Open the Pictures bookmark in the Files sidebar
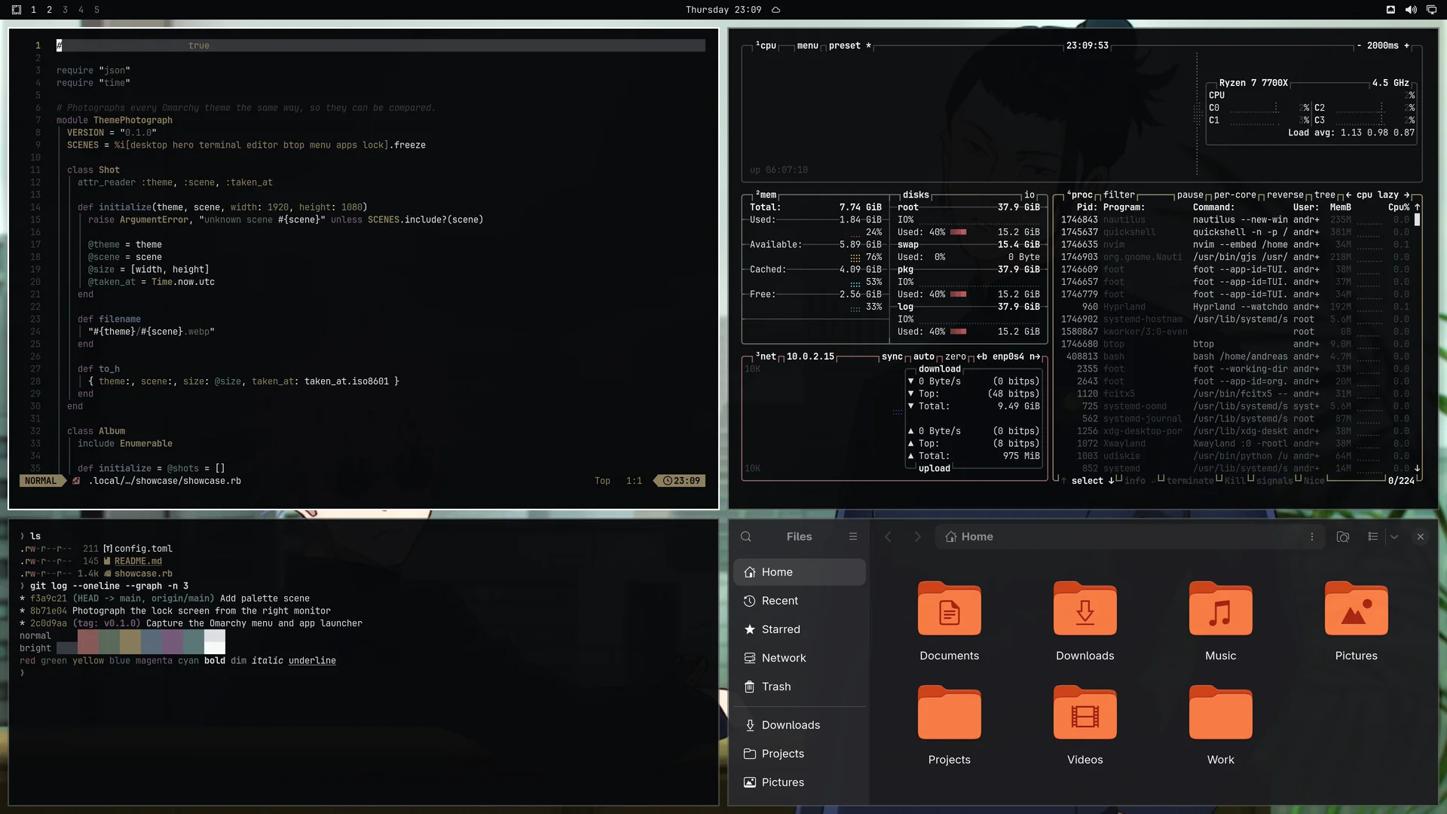The height and width of the screenshot is (814, 1447). click(x=800, y=782)
